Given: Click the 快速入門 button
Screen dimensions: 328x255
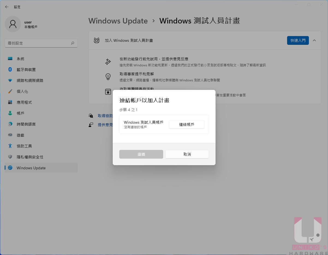Looking at the screenshot, I should pos(298,40).
